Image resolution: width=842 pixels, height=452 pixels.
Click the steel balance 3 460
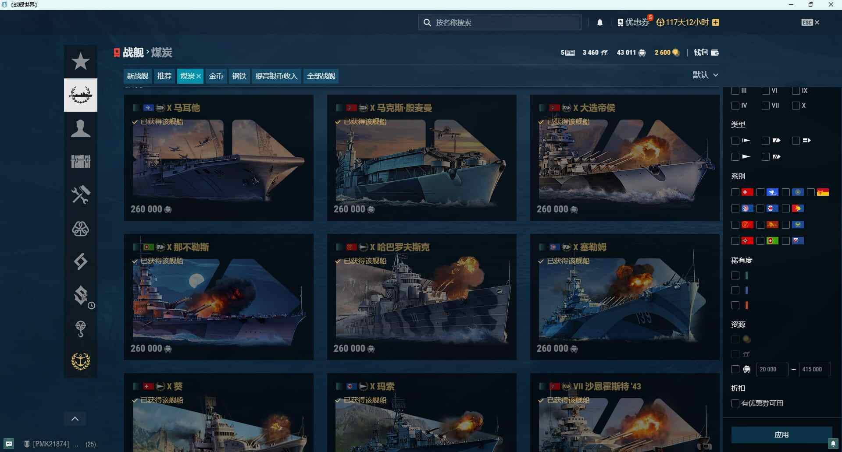(x=595, y=53)
